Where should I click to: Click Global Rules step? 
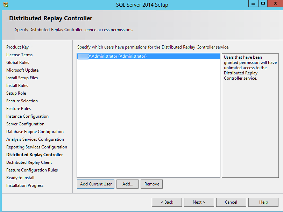pyautogui.click(x=18, y=63)
